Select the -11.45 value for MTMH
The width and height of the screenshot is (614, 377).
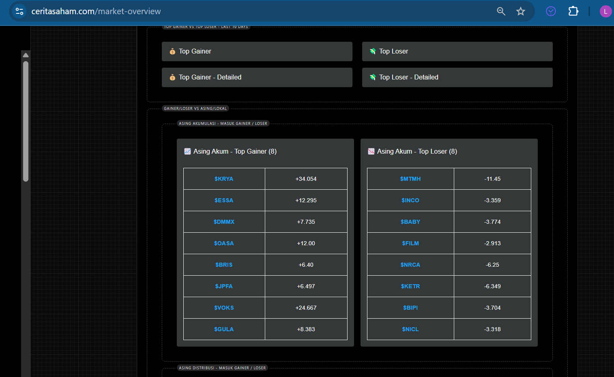coord(492,179)
